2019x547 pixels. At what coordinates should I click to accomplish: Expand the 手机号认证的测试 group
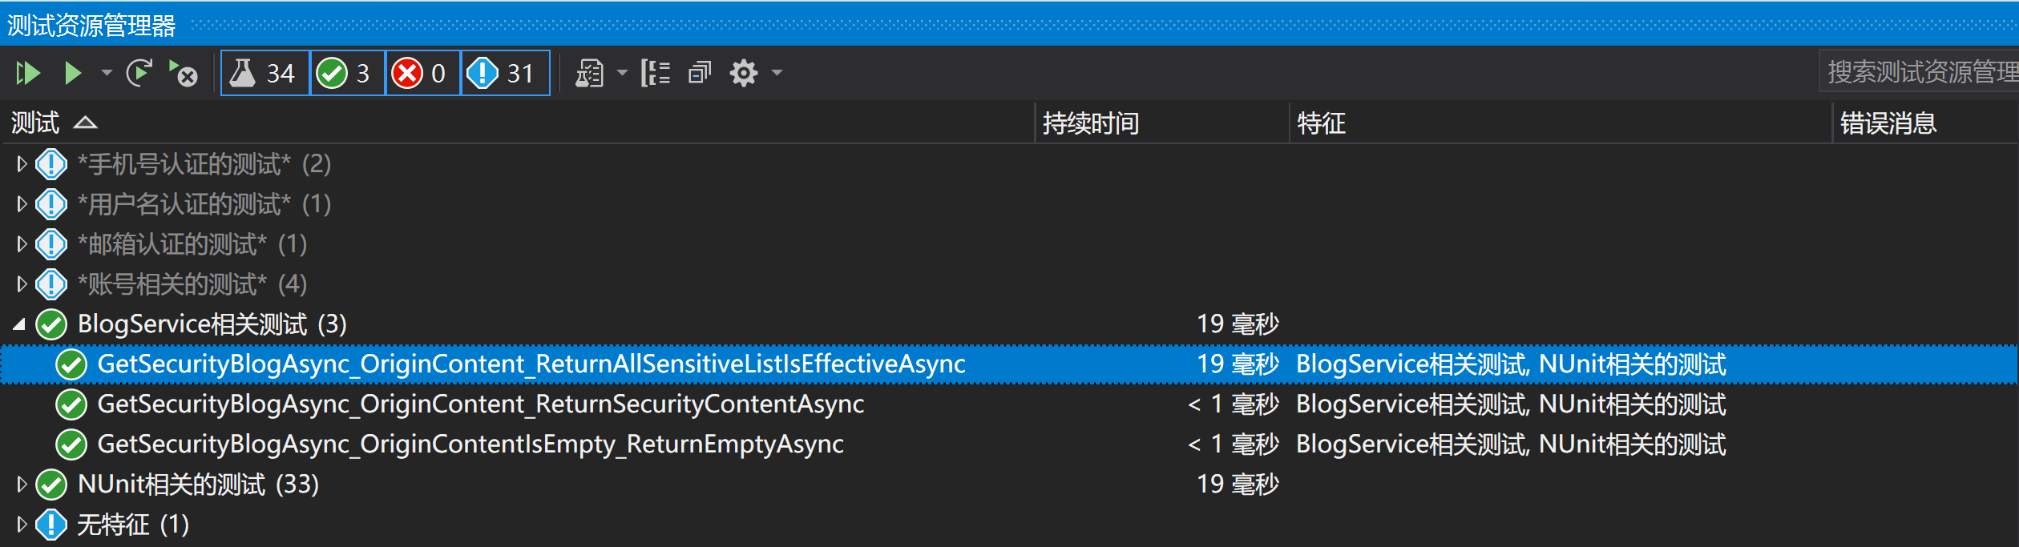click(x=22, y=164)
